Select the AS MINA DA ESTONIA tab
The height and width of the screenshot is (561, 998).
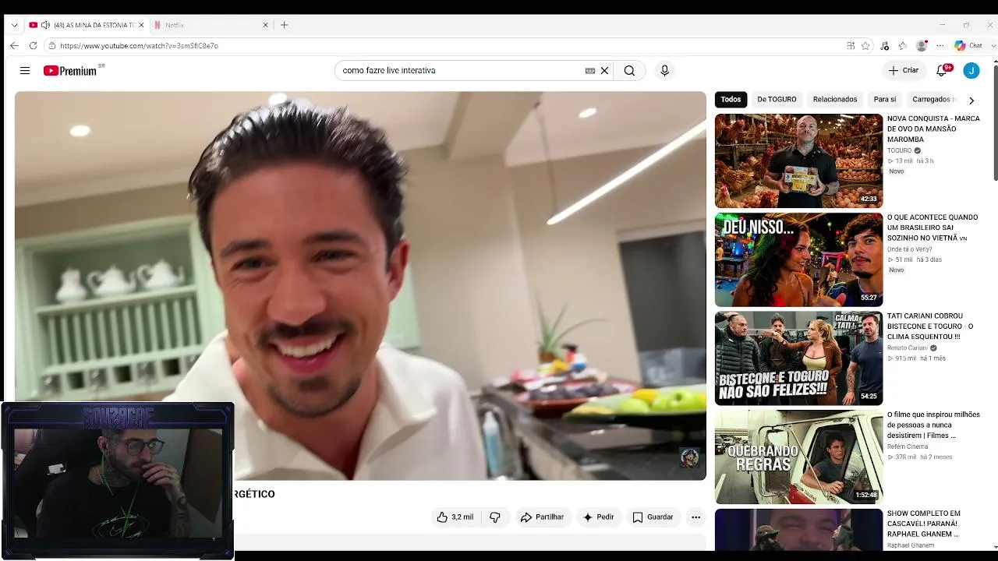pyautogui.click(x=87, y=25)
